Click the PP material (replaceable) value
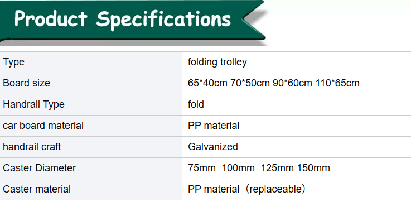 [x=246, y=189]
